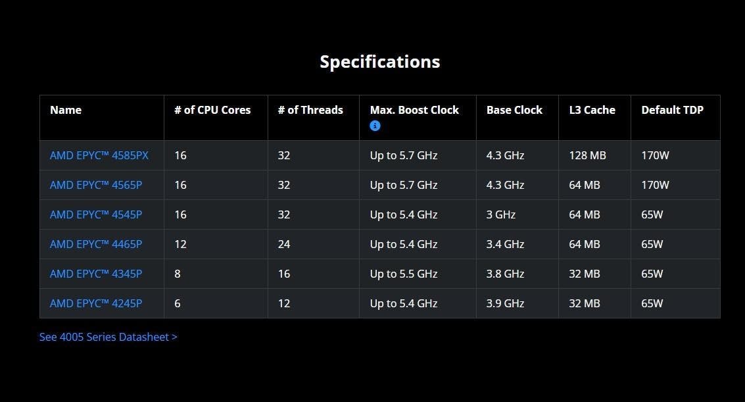
Task: Open the AMD EPYC 4565P product page
Action: (x=96, y=185)
